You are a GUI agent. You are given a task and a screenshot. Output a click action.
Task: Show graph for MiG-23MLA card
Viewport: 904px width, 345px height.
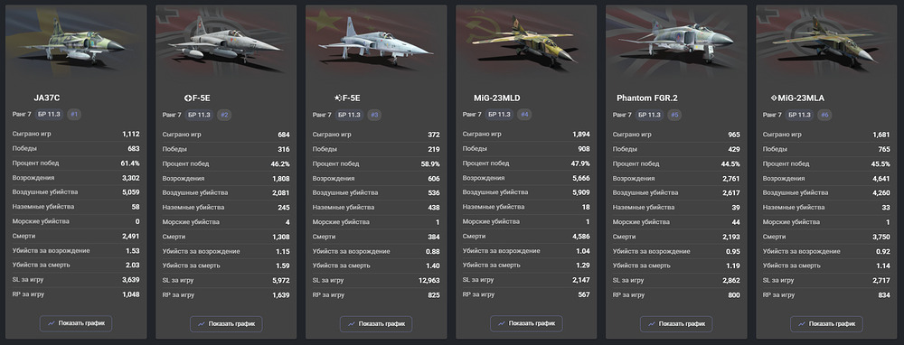tap(826, 323)
